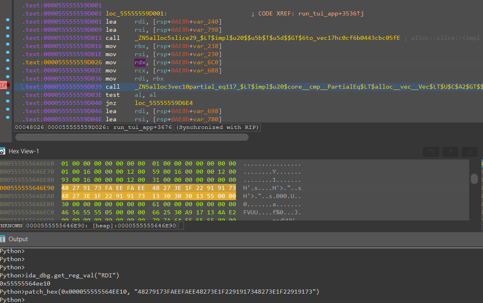Viewport: 483px width, 303px height.
Task: Click var_798 operand in lea rsi line
Action: (x=206, y=30)
